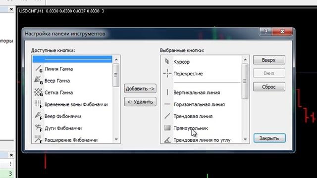Screen dimensions: 317x178
Task: Select the text 'Дуги Фибоначчи'
Action: (x=63, y=128)
